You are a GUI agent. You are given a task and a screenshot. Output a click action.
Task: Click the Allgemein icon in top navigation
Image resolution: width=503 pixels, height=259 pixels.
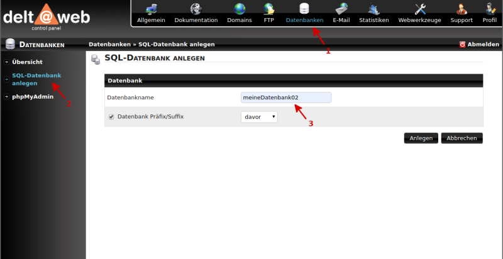click(151, 9)
